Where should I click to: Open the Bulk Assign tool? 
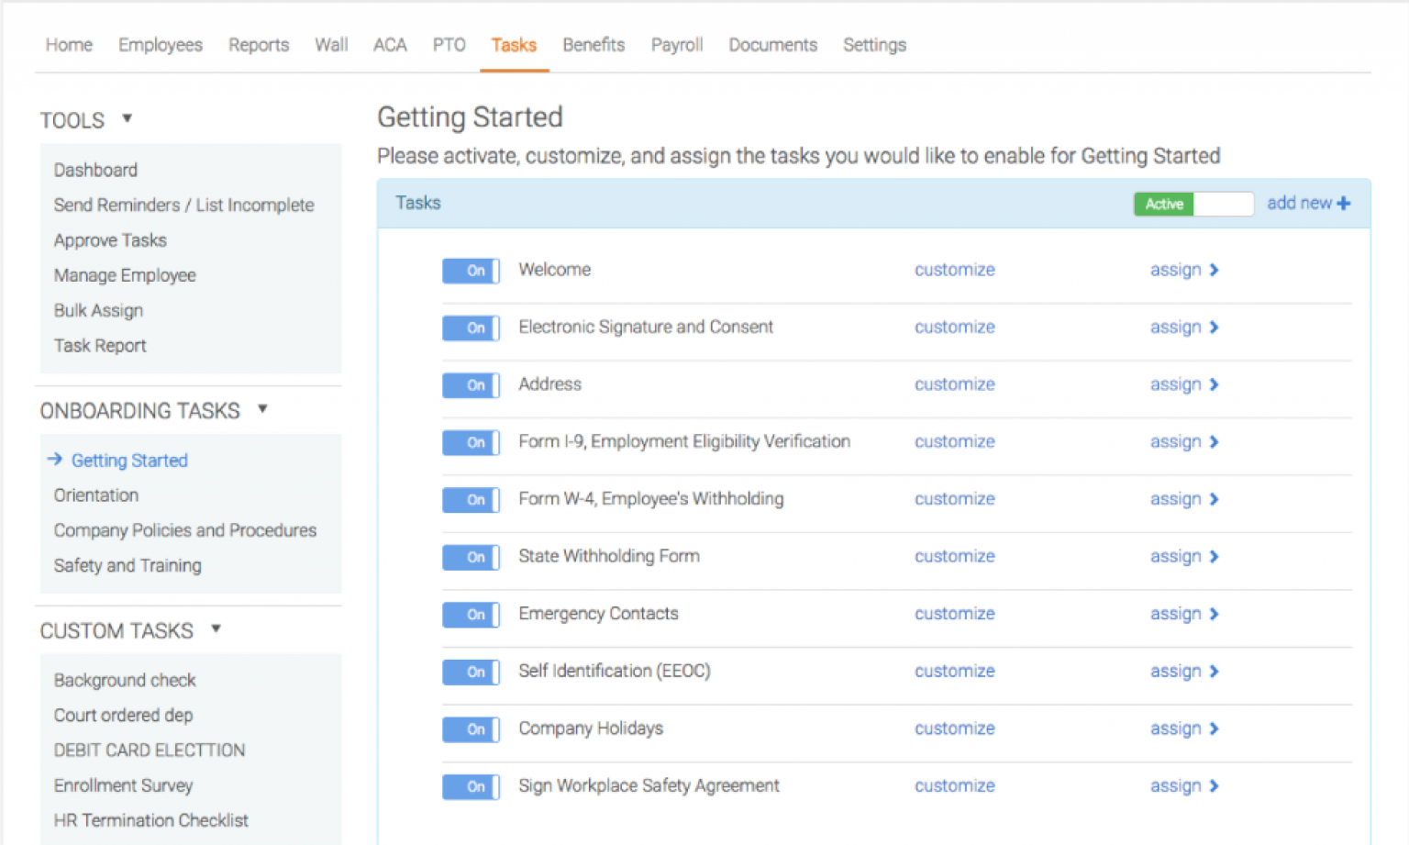click(x=98, y=310)
